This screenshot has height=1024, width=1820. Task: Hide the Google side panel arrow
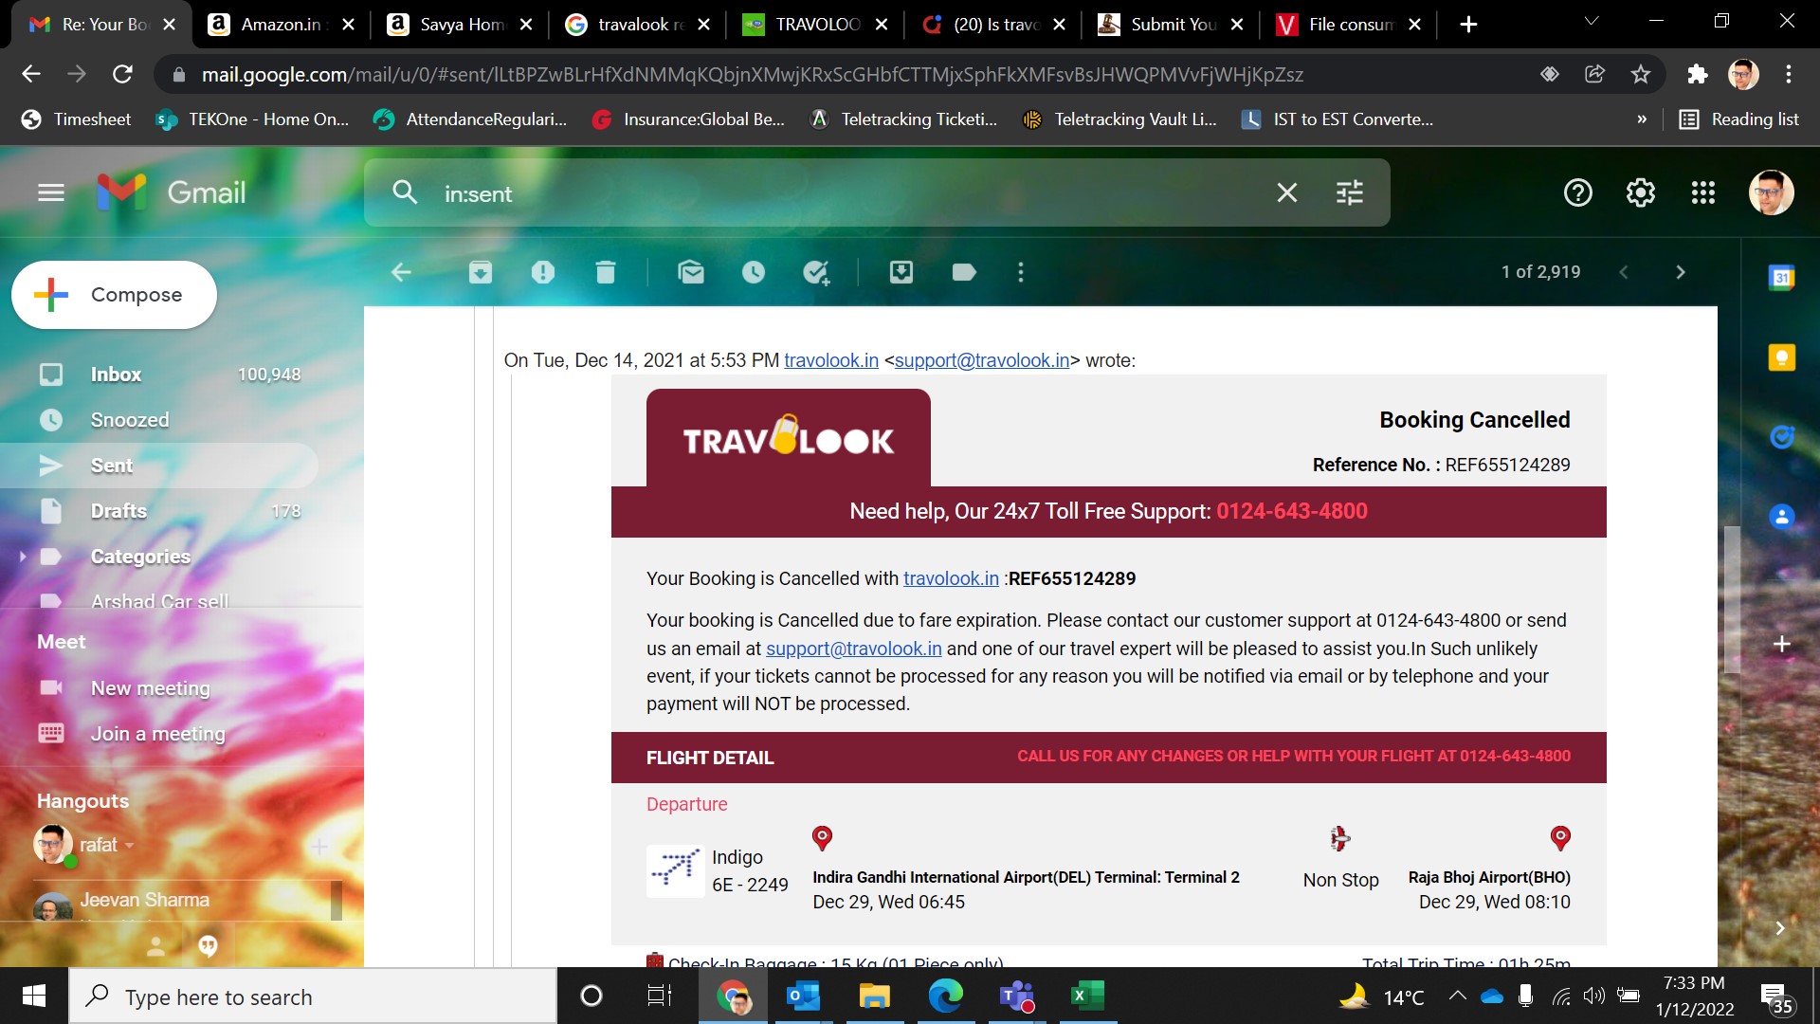point(1780,928)
